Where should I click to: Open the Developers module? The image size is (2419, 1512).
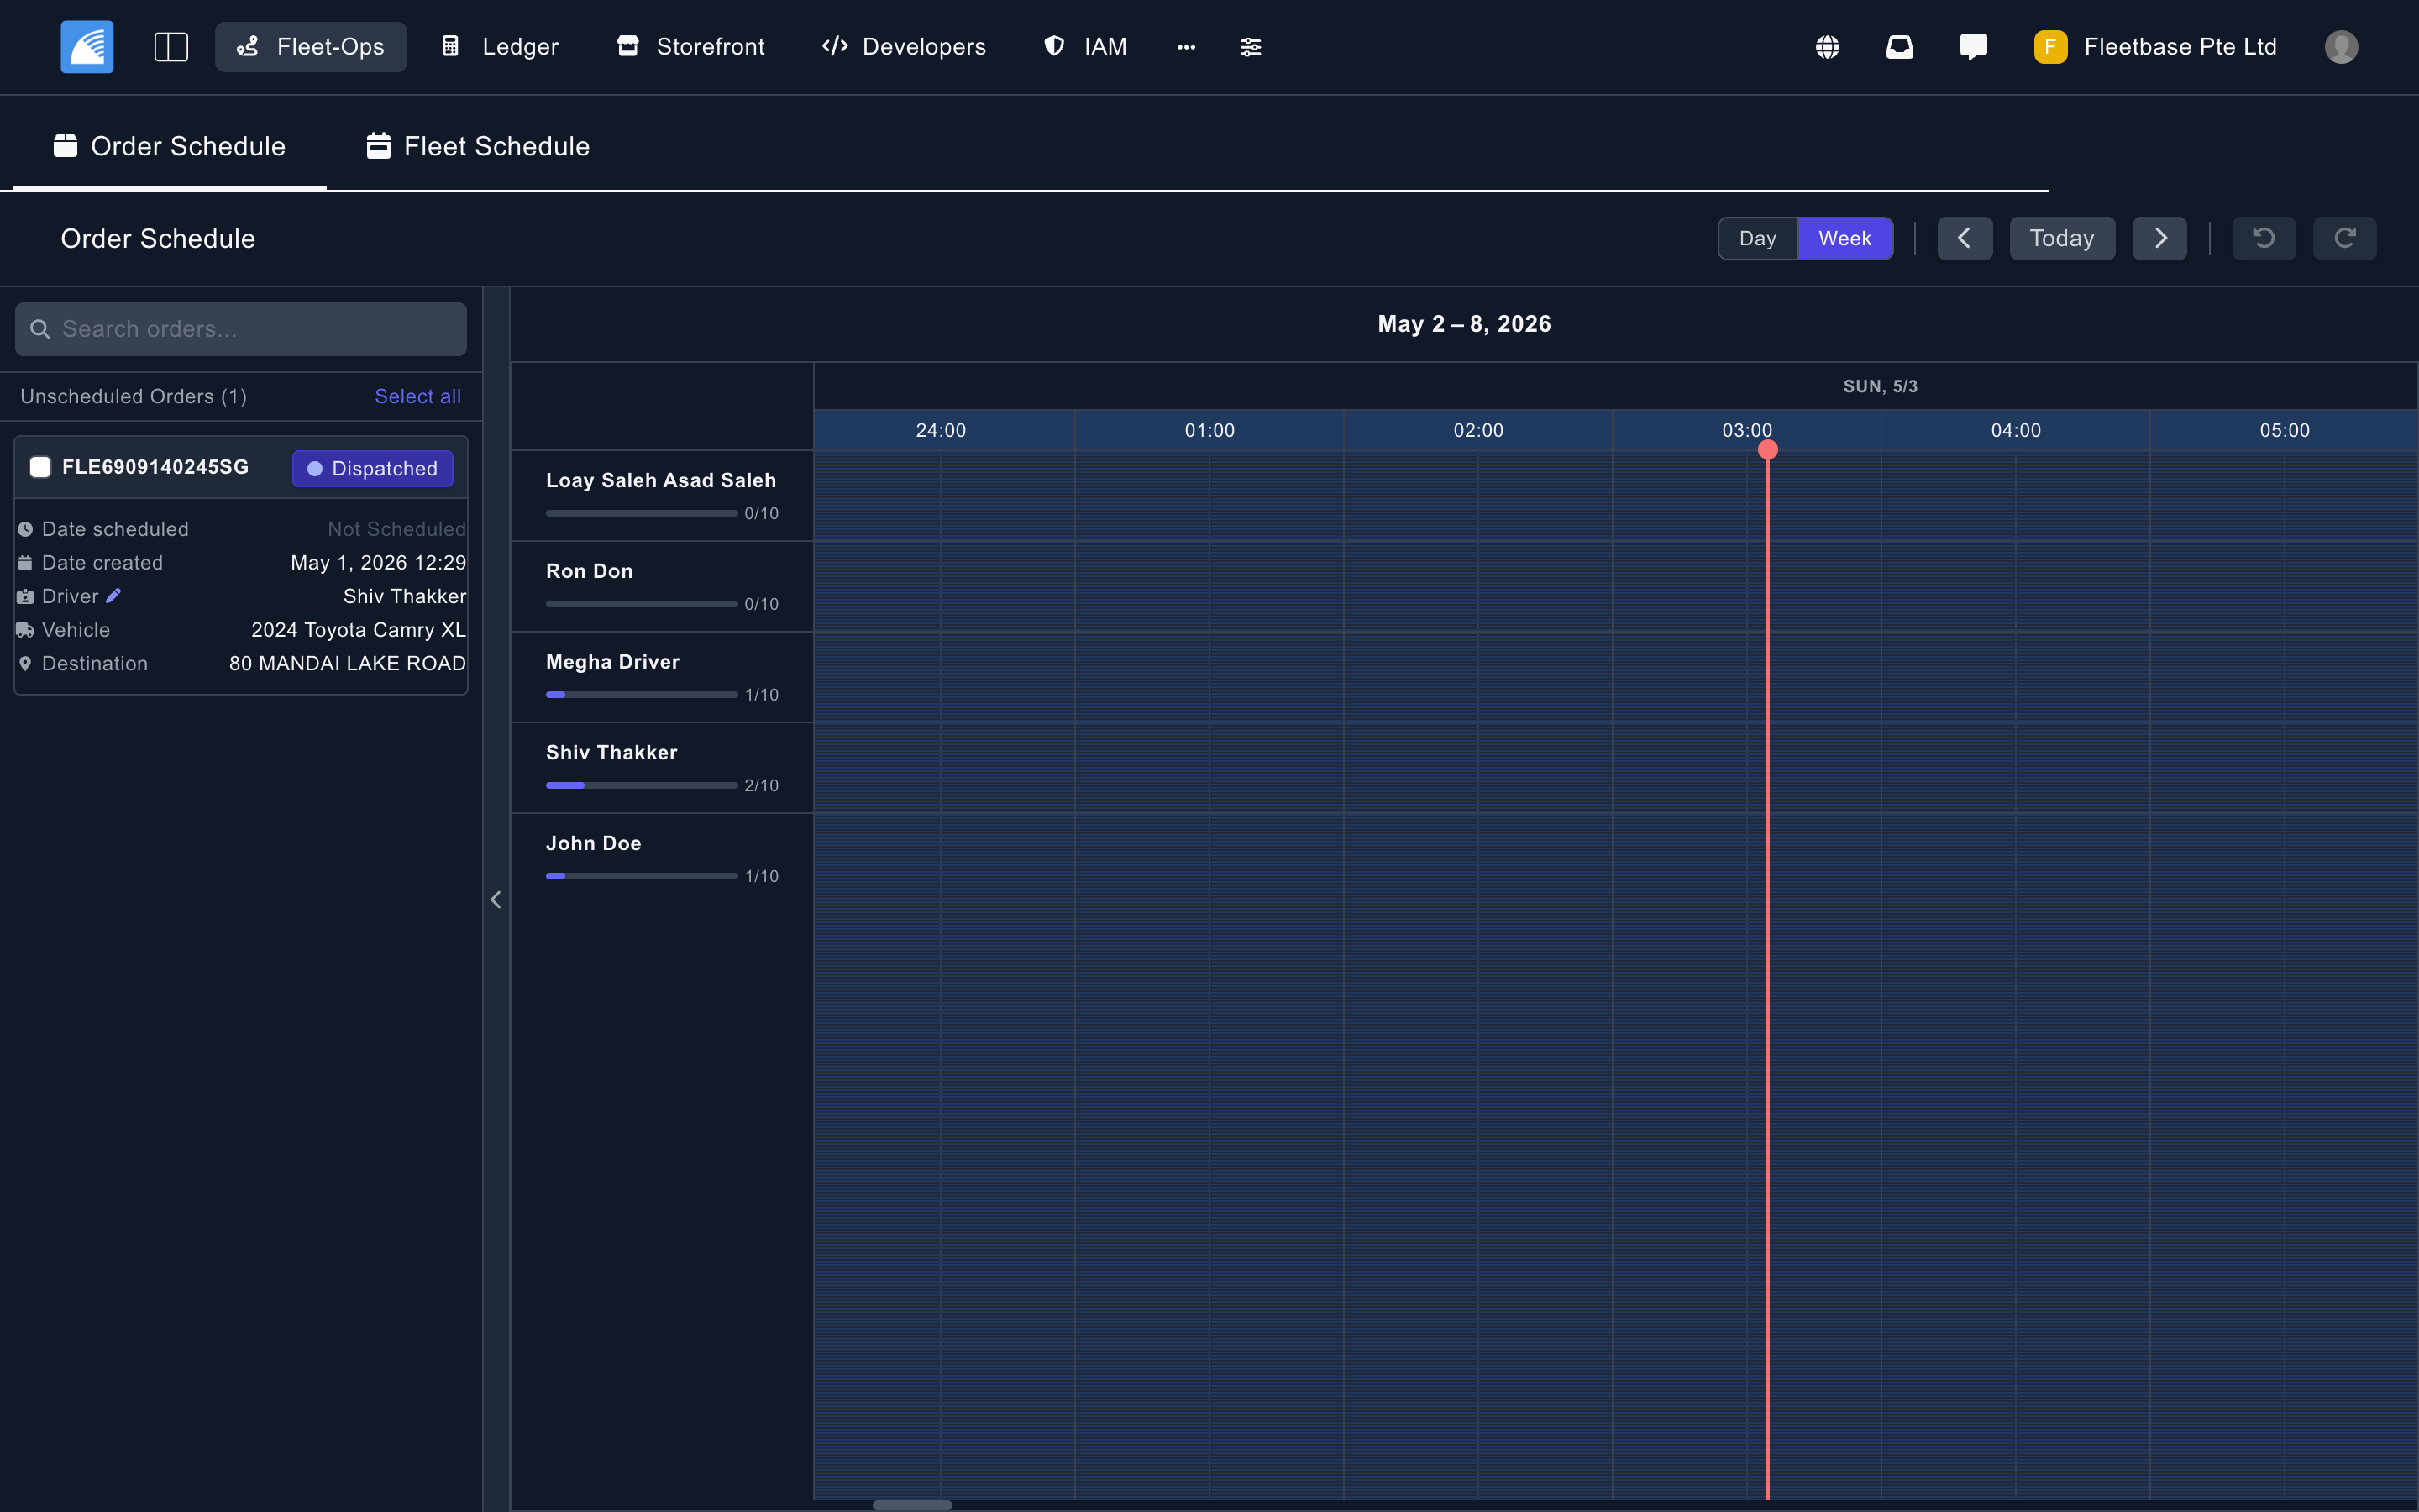[904, 47]
